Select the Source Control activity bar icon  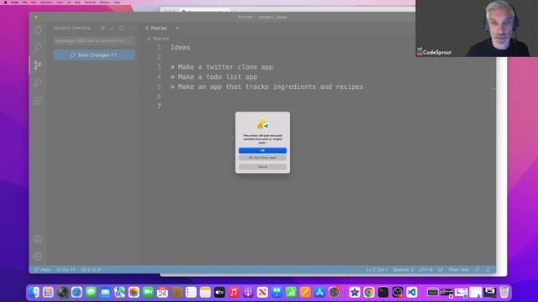pos(38,65)
